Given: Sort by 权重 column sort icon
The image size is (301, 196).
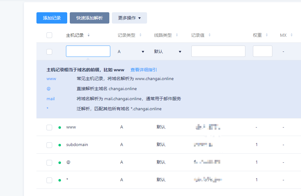Looking at the screenshot, I should [267, 35].
